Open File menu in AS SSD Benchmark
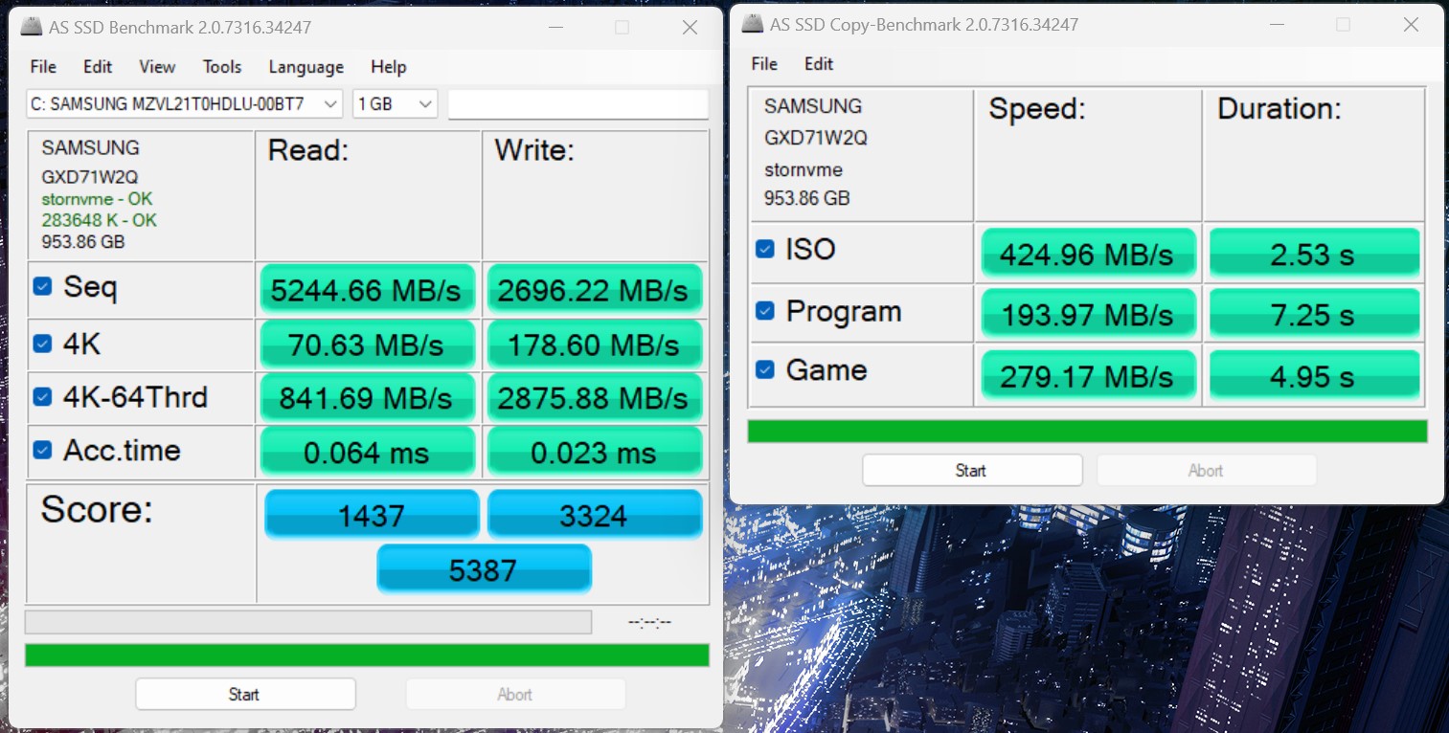 click(43, 67)
